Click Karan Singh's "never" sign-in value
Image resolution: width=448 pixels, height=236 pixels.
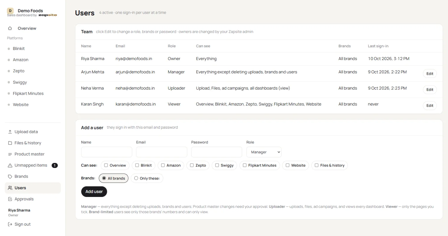click(373, 104)
